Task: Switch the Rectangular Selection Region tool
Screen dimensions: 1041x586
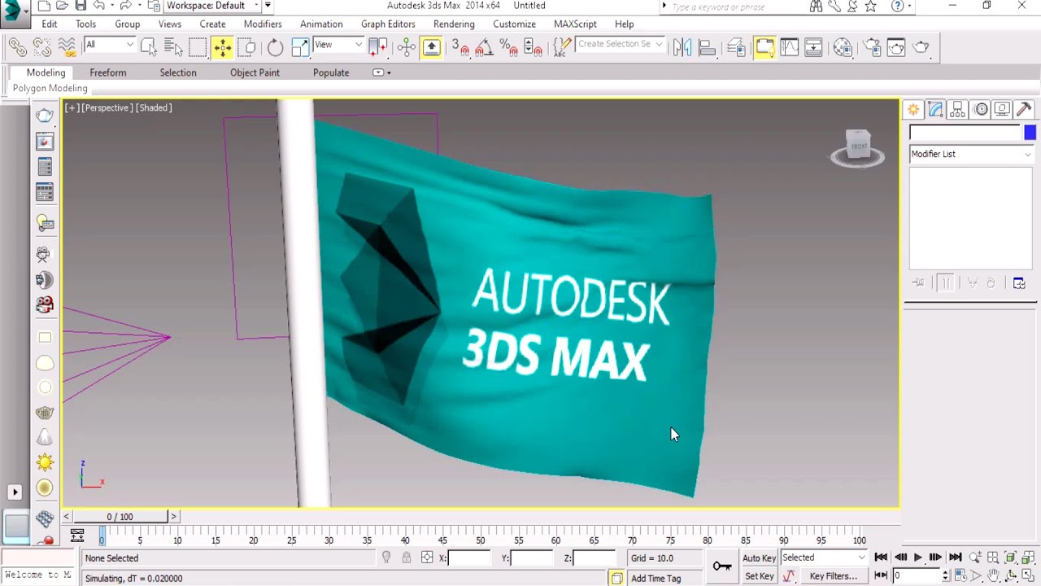Action: (198, 47)
